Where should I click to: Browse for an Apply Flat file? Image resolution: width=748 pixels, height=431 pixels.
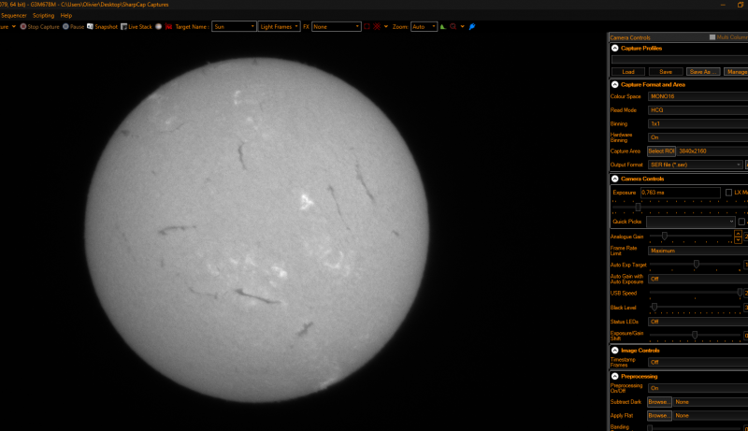[659, 416]
